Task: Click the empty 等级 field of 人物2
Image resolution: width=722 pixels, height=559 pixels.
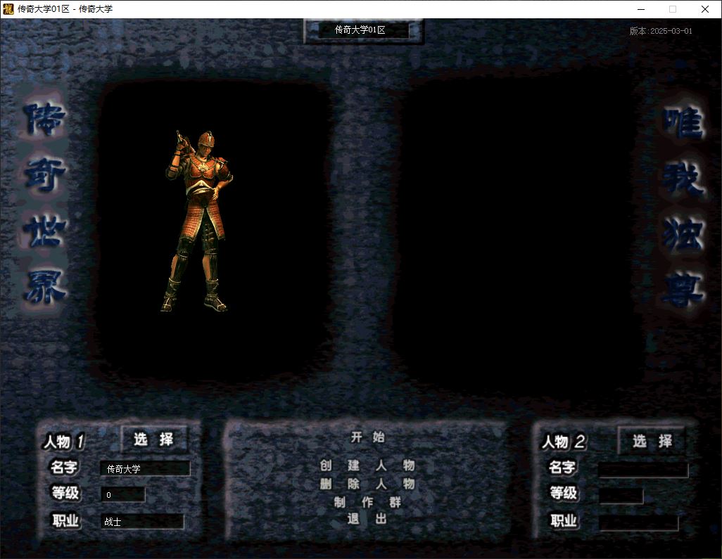Action: coord(621,496)
